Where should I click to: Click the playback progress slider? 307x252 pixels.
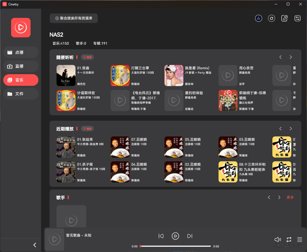coord(175,246)
